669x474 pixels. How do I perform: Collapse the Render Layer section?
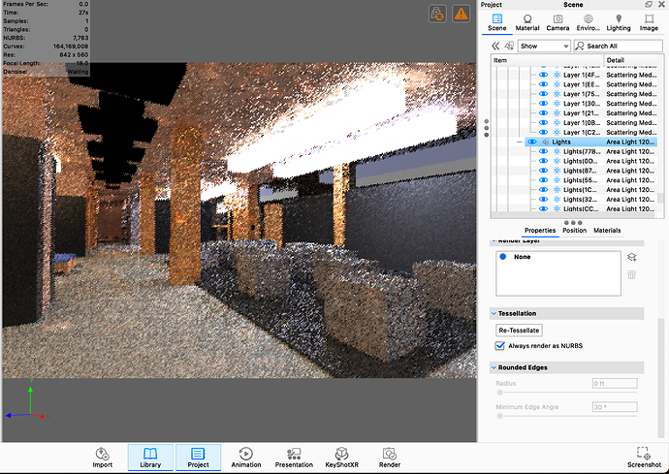pyautogui.click(x=494, y=241)
